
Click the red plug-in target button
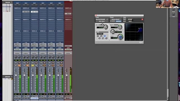tap(142, 19)
